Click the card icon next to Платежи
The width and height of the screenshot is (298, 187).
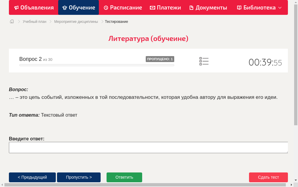[152, 7]
